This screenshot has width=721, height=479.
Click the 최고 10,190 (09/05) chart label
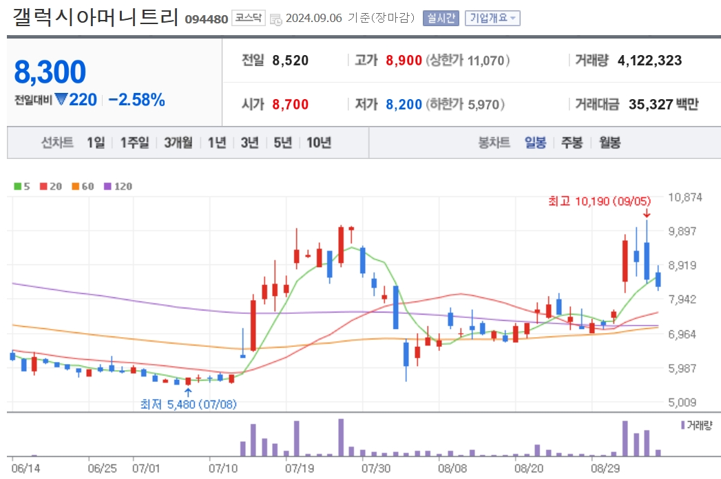pyautogui.click(x=599, y=201)
